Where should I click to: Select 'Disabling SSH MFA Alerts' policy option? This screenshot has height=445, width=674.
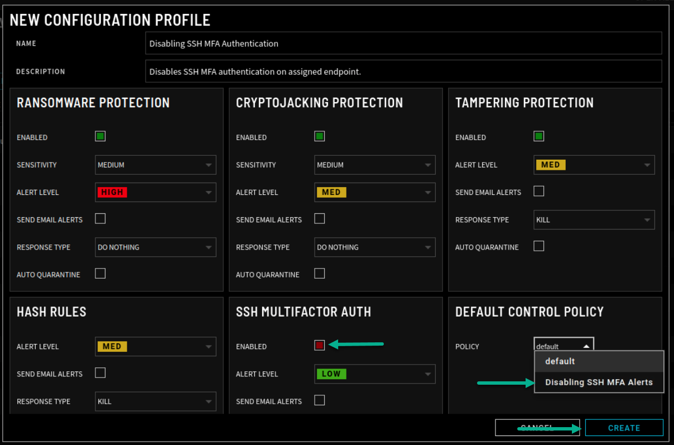(599, 382)
